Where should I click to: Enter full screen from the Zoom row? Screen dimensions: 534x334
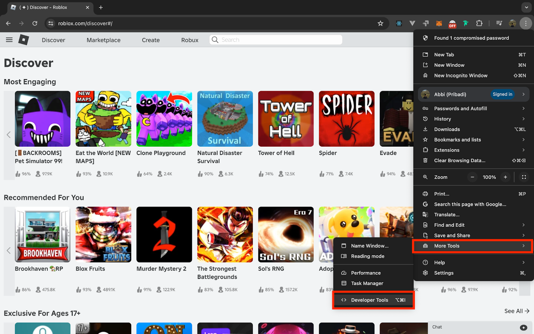524,177
